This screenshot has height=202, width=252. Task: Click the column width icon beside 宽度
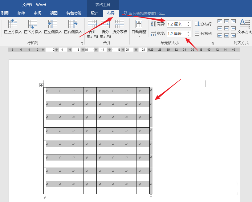[x=153, y=33]
